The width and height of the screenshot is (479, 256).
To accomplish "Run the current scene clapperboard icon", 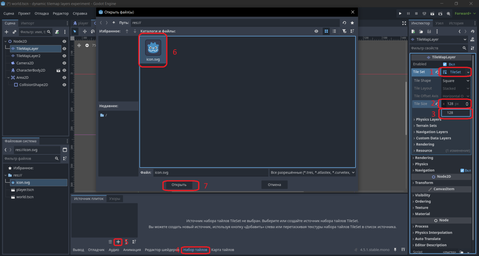I will point(432,14).
